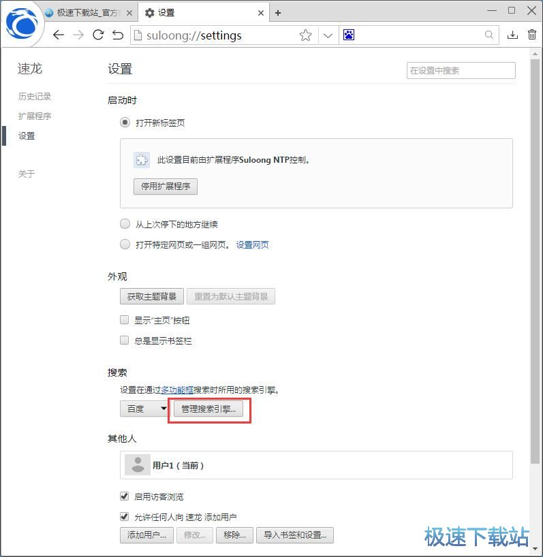
Task: Open the 百度 search engine dropdown
Action: coord(144,409)
